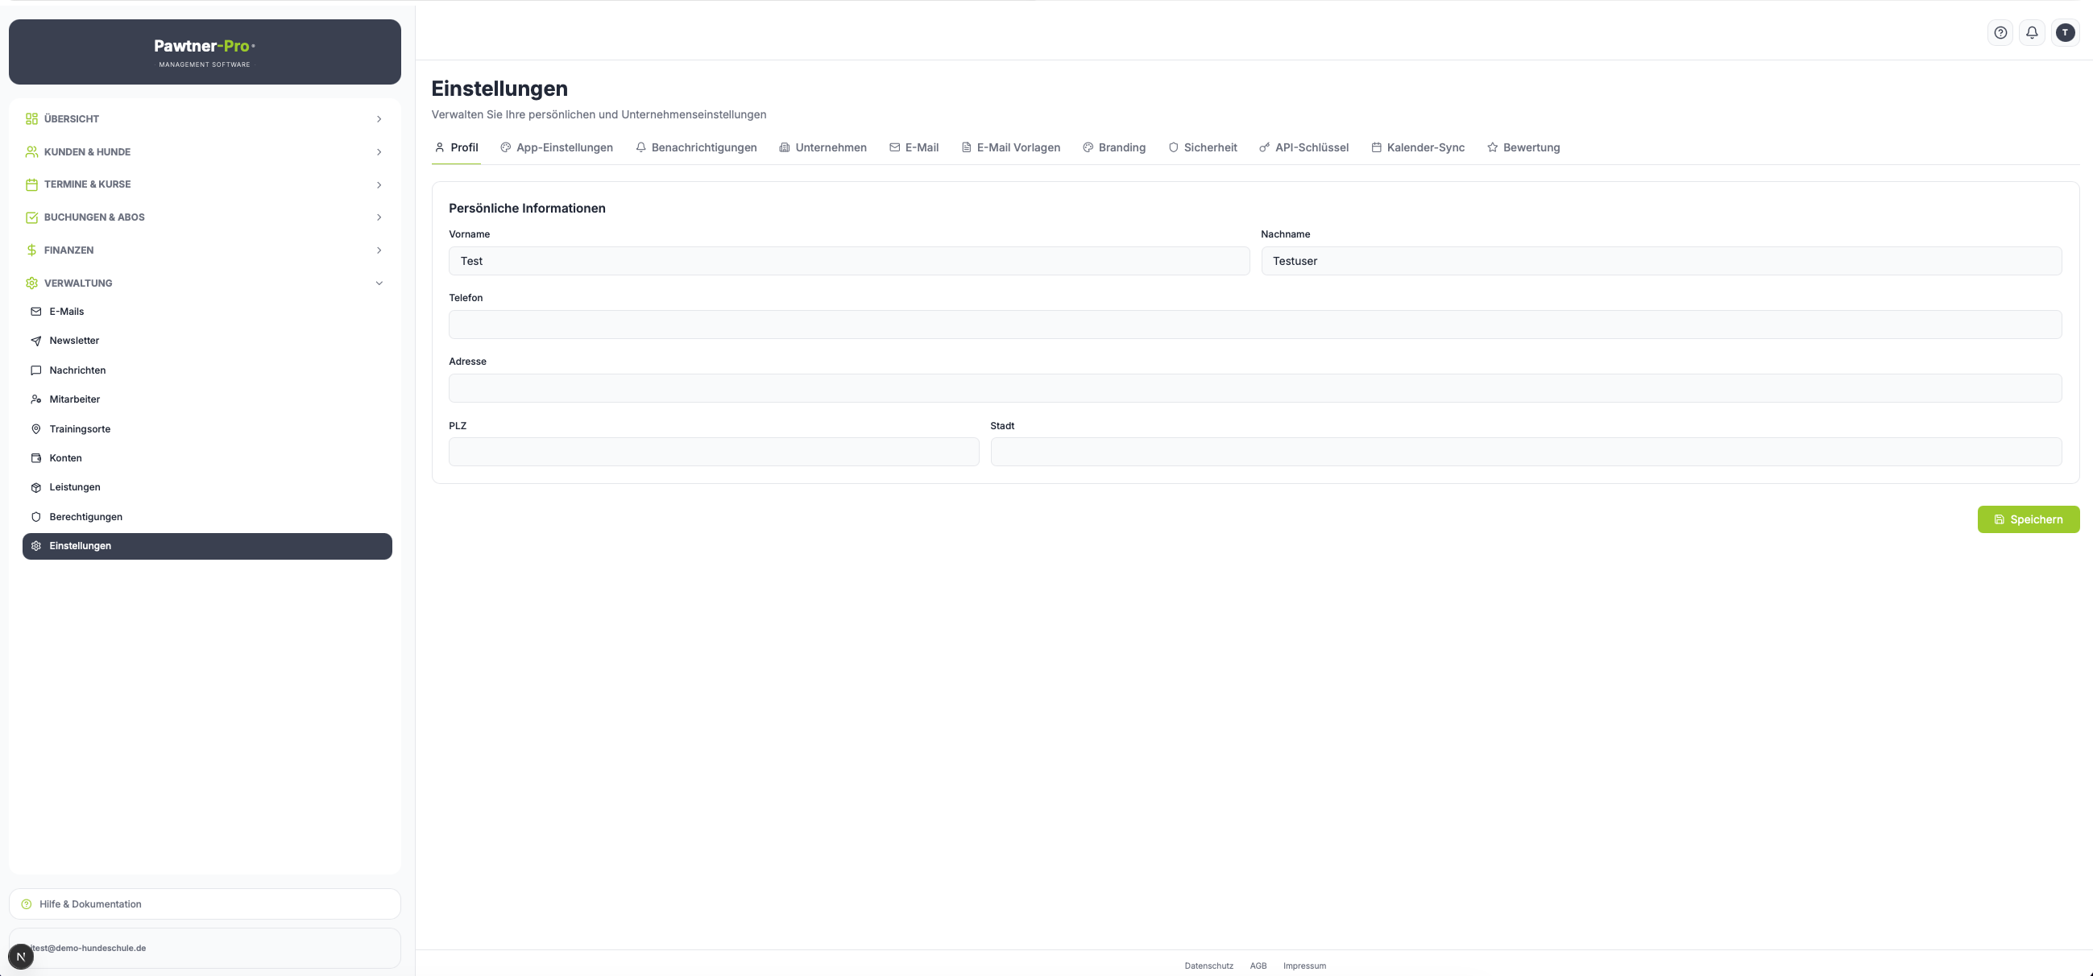Focus the Telefon input field

1254,325
